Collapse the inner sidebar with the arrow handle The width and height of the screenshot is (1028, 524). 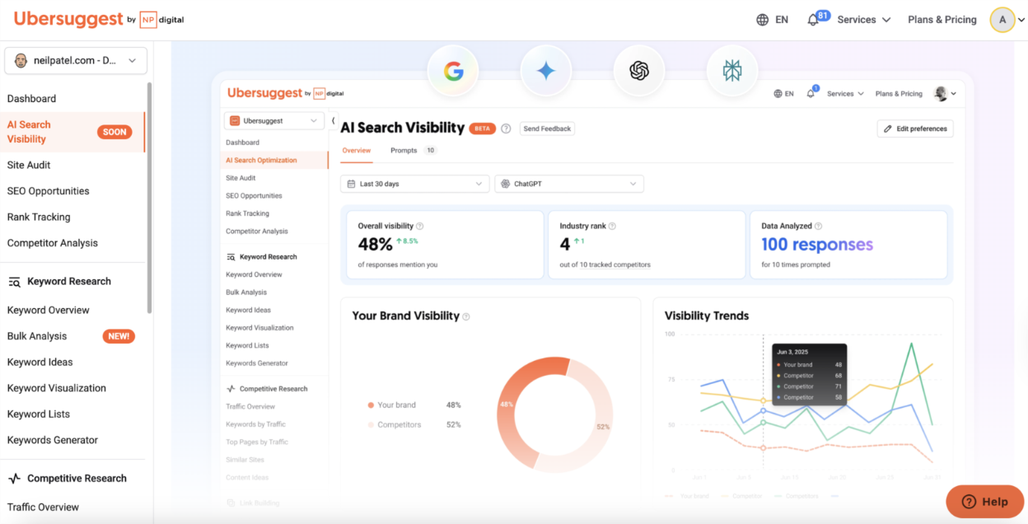click(333, 121)
